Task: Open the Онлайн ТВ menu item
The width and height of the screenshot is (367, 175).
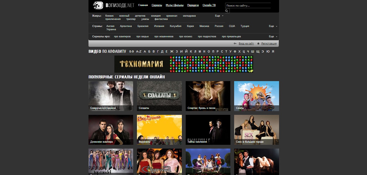Action: tap(209, 5)
